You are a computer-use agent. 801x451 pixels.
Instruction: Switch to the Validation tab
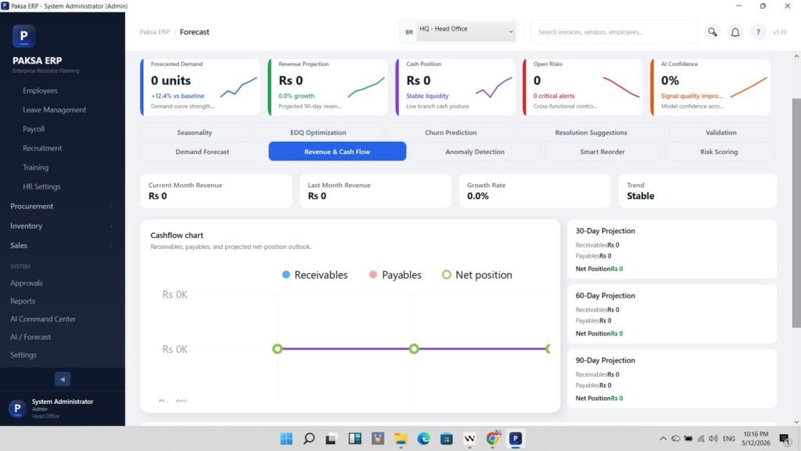pos(720,132)
